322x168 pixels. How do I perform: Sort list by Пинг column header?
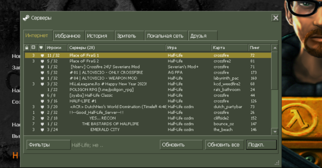tap(259, 48)
